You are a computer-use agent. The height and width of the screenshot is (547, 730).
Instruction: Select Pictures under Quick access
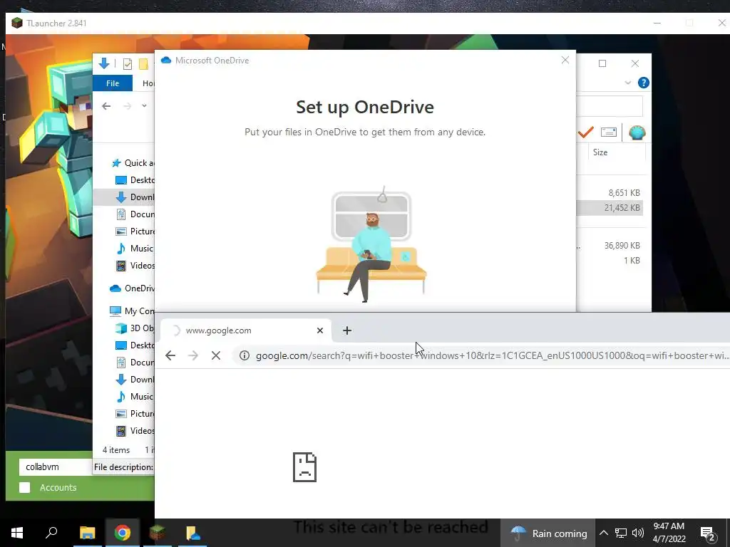[x=135, y=231]
